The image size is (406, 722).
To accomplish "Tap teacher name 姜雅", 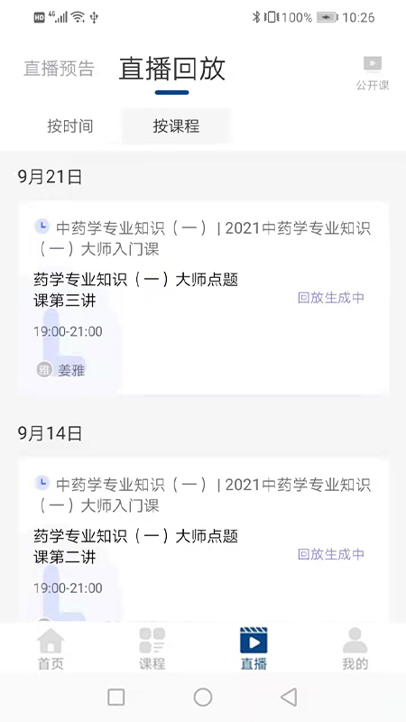I will (x=71, y=370).
